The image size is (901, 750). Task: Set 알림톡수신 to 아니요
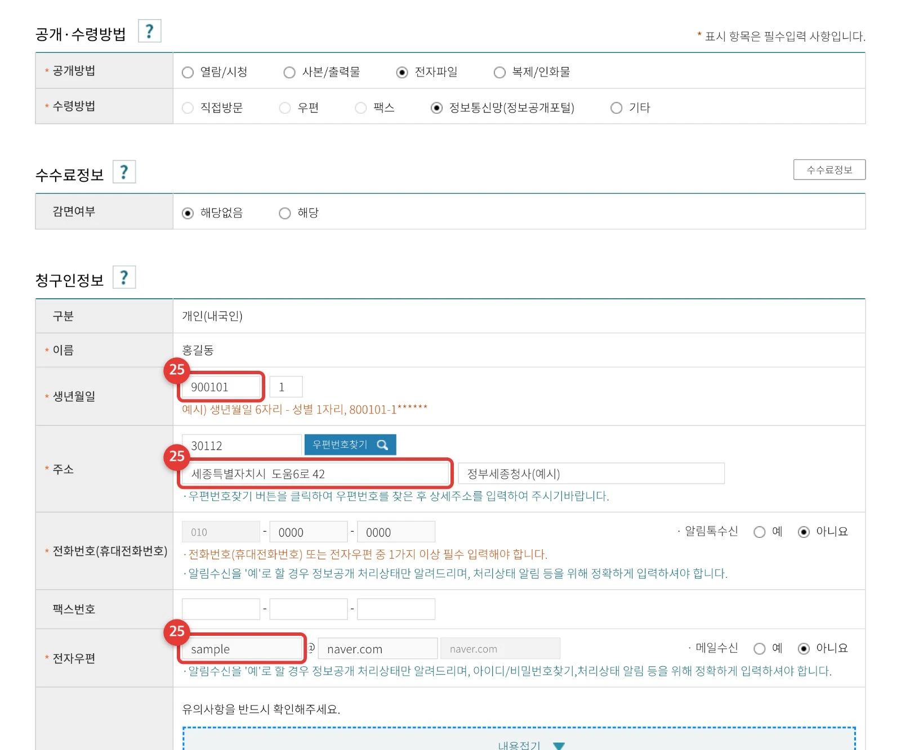[804, 532]
